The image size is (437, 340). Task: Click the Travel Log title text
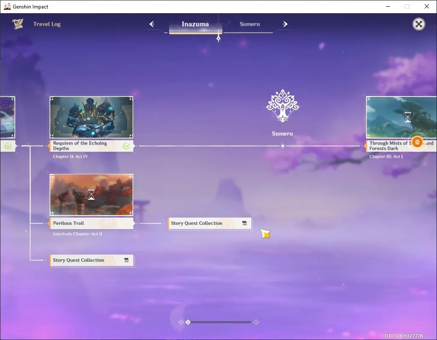click(x=47, y=24)
